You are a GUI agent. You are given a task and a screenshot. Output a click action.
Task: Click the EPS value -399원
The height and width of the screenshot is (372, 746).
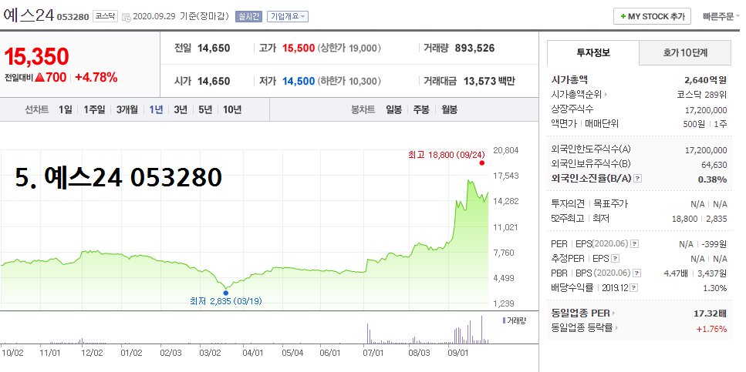click(x=714, y=245)
